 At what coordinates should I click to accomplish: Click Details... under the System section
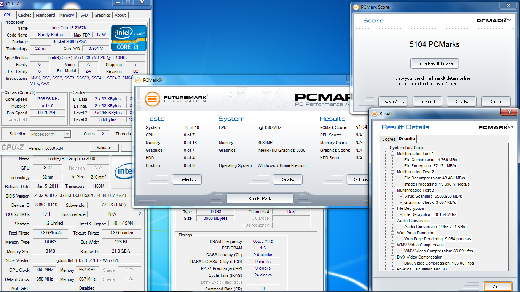coord(287,179)
